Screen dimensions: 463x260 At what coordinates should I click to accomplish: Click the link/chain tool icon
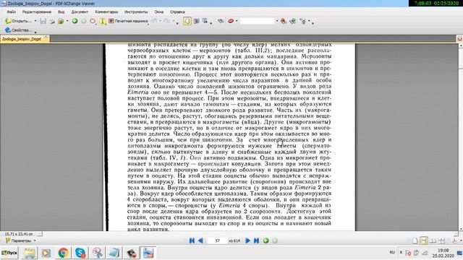pos(221,21)
